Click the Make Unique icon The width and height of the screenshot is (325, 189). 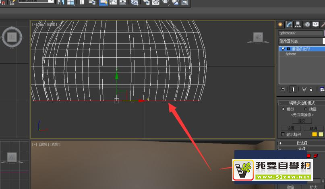(304, 89)
